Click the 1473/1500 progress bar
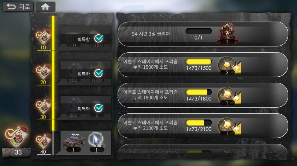The height and width of the screenshot is (166, 297). tap(199, 62)
